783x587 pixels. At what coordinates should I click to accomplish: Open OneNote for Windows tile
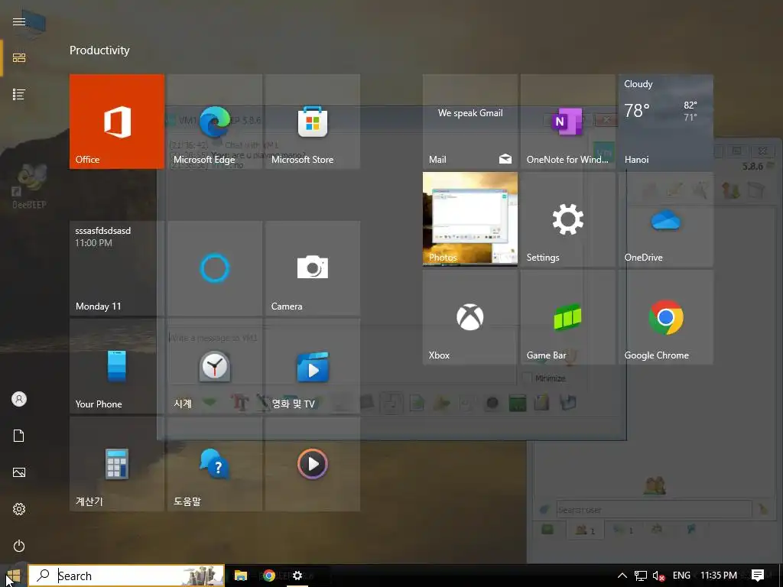(x=568, y=122)
